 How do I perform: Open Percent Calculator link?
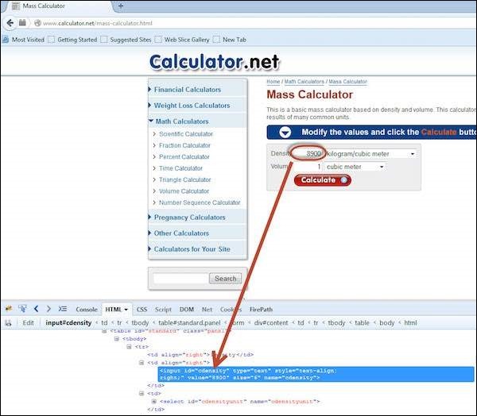(x=184, y=157)
